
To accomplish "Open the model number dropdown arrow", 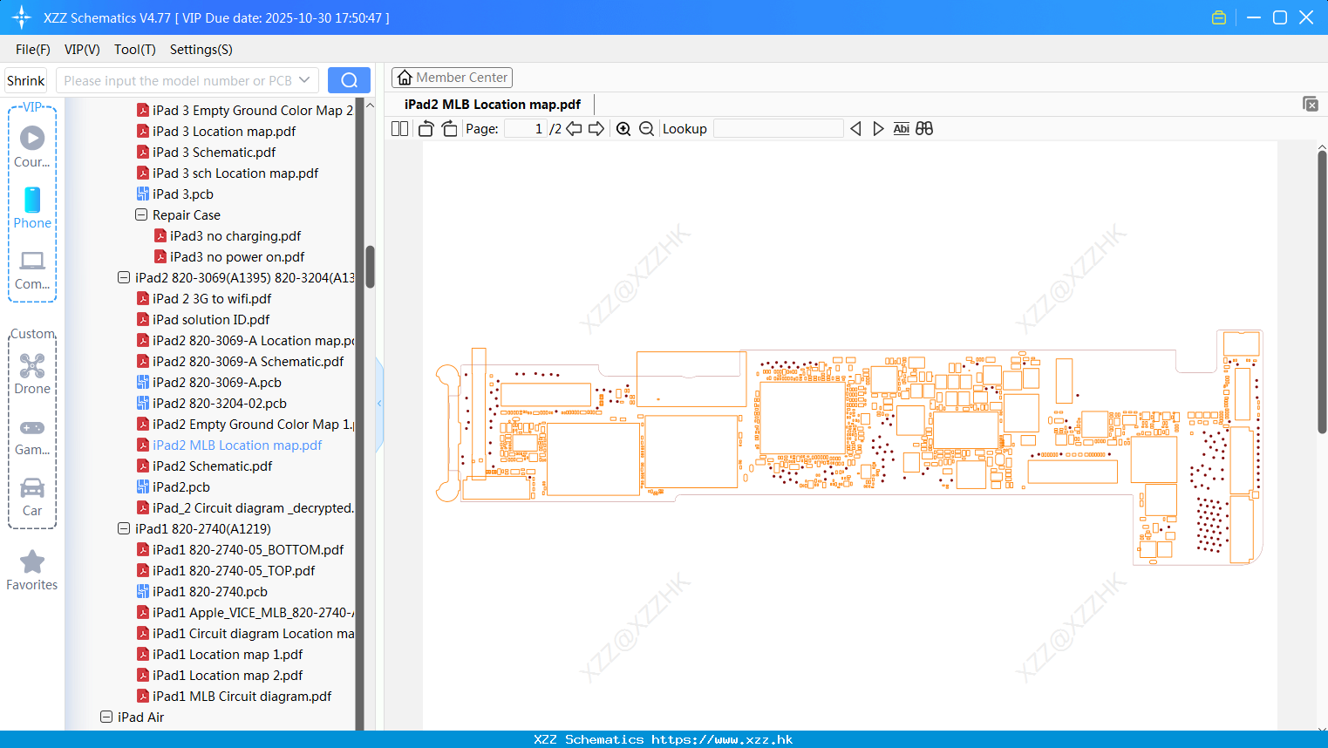I will [304, 80].
